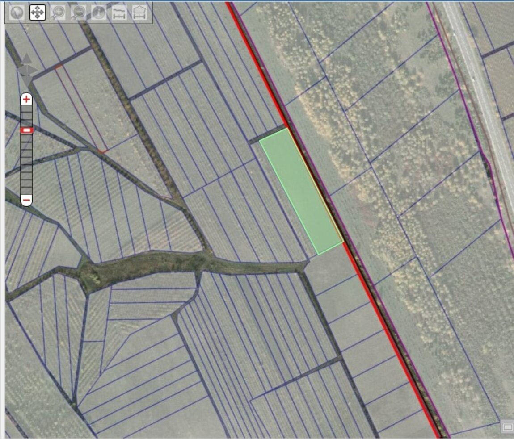
Task: Select the measure area tool
Action: click(x=139, y=13)
